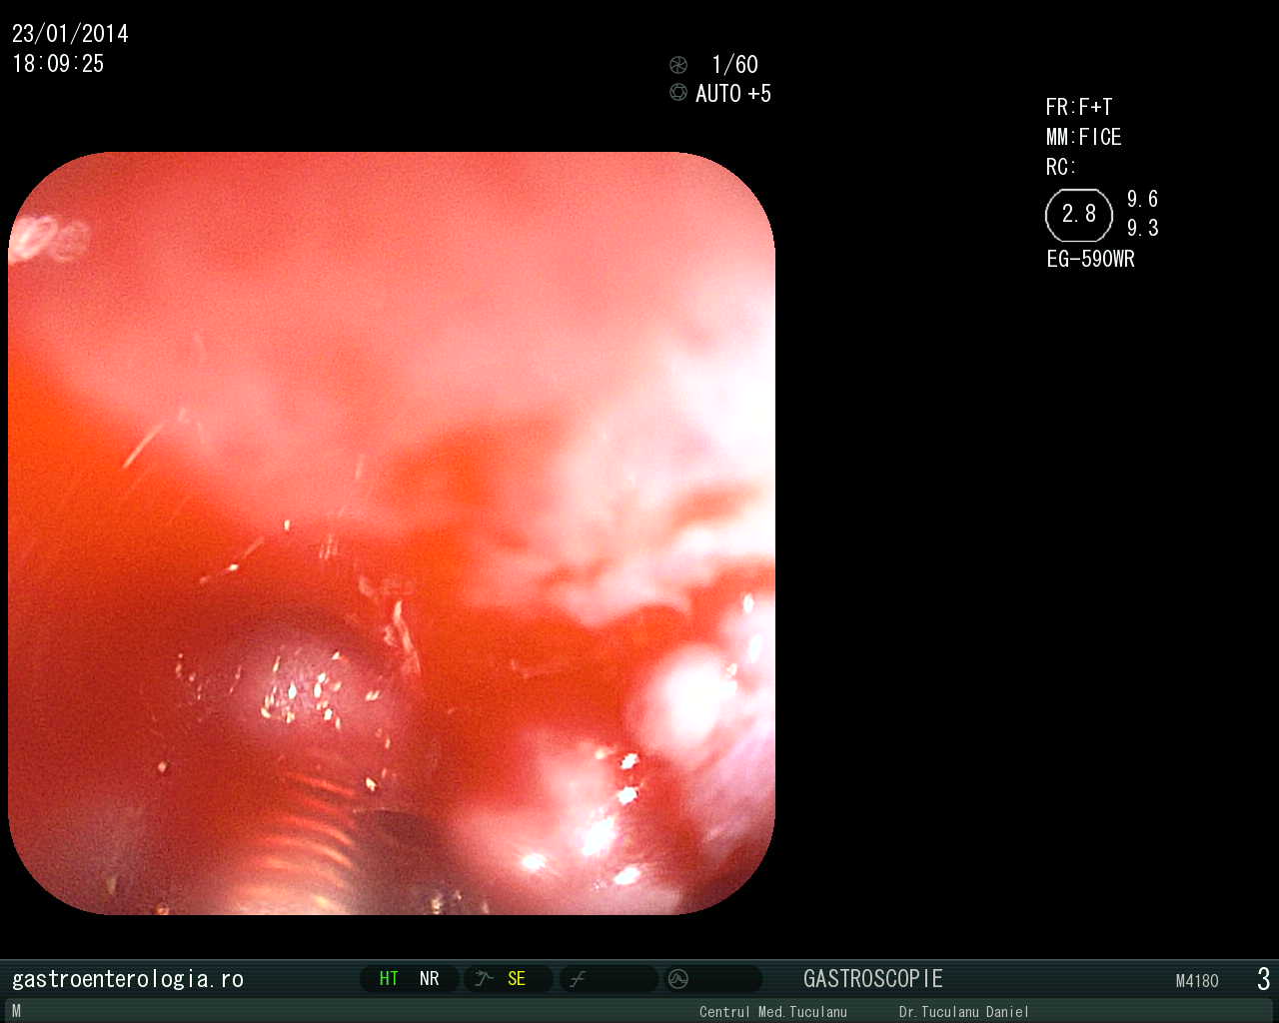
Task: Click the time 18:09:25
Action: pyautogui.click(x=58, y=64)
